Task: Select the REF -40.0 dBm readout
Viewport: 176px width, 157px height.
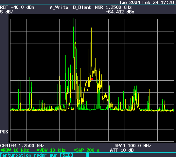Action: [17, 8]
